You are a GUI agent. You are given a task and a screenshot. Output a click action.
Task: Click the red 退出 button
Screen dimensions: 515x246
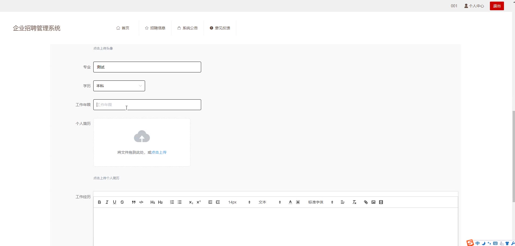pos(497,6)
